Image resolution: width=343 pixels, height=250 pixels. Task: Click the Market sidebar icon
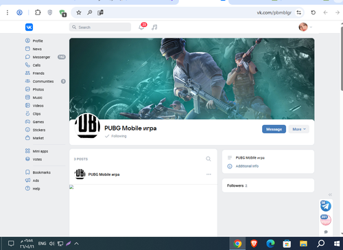27,138
